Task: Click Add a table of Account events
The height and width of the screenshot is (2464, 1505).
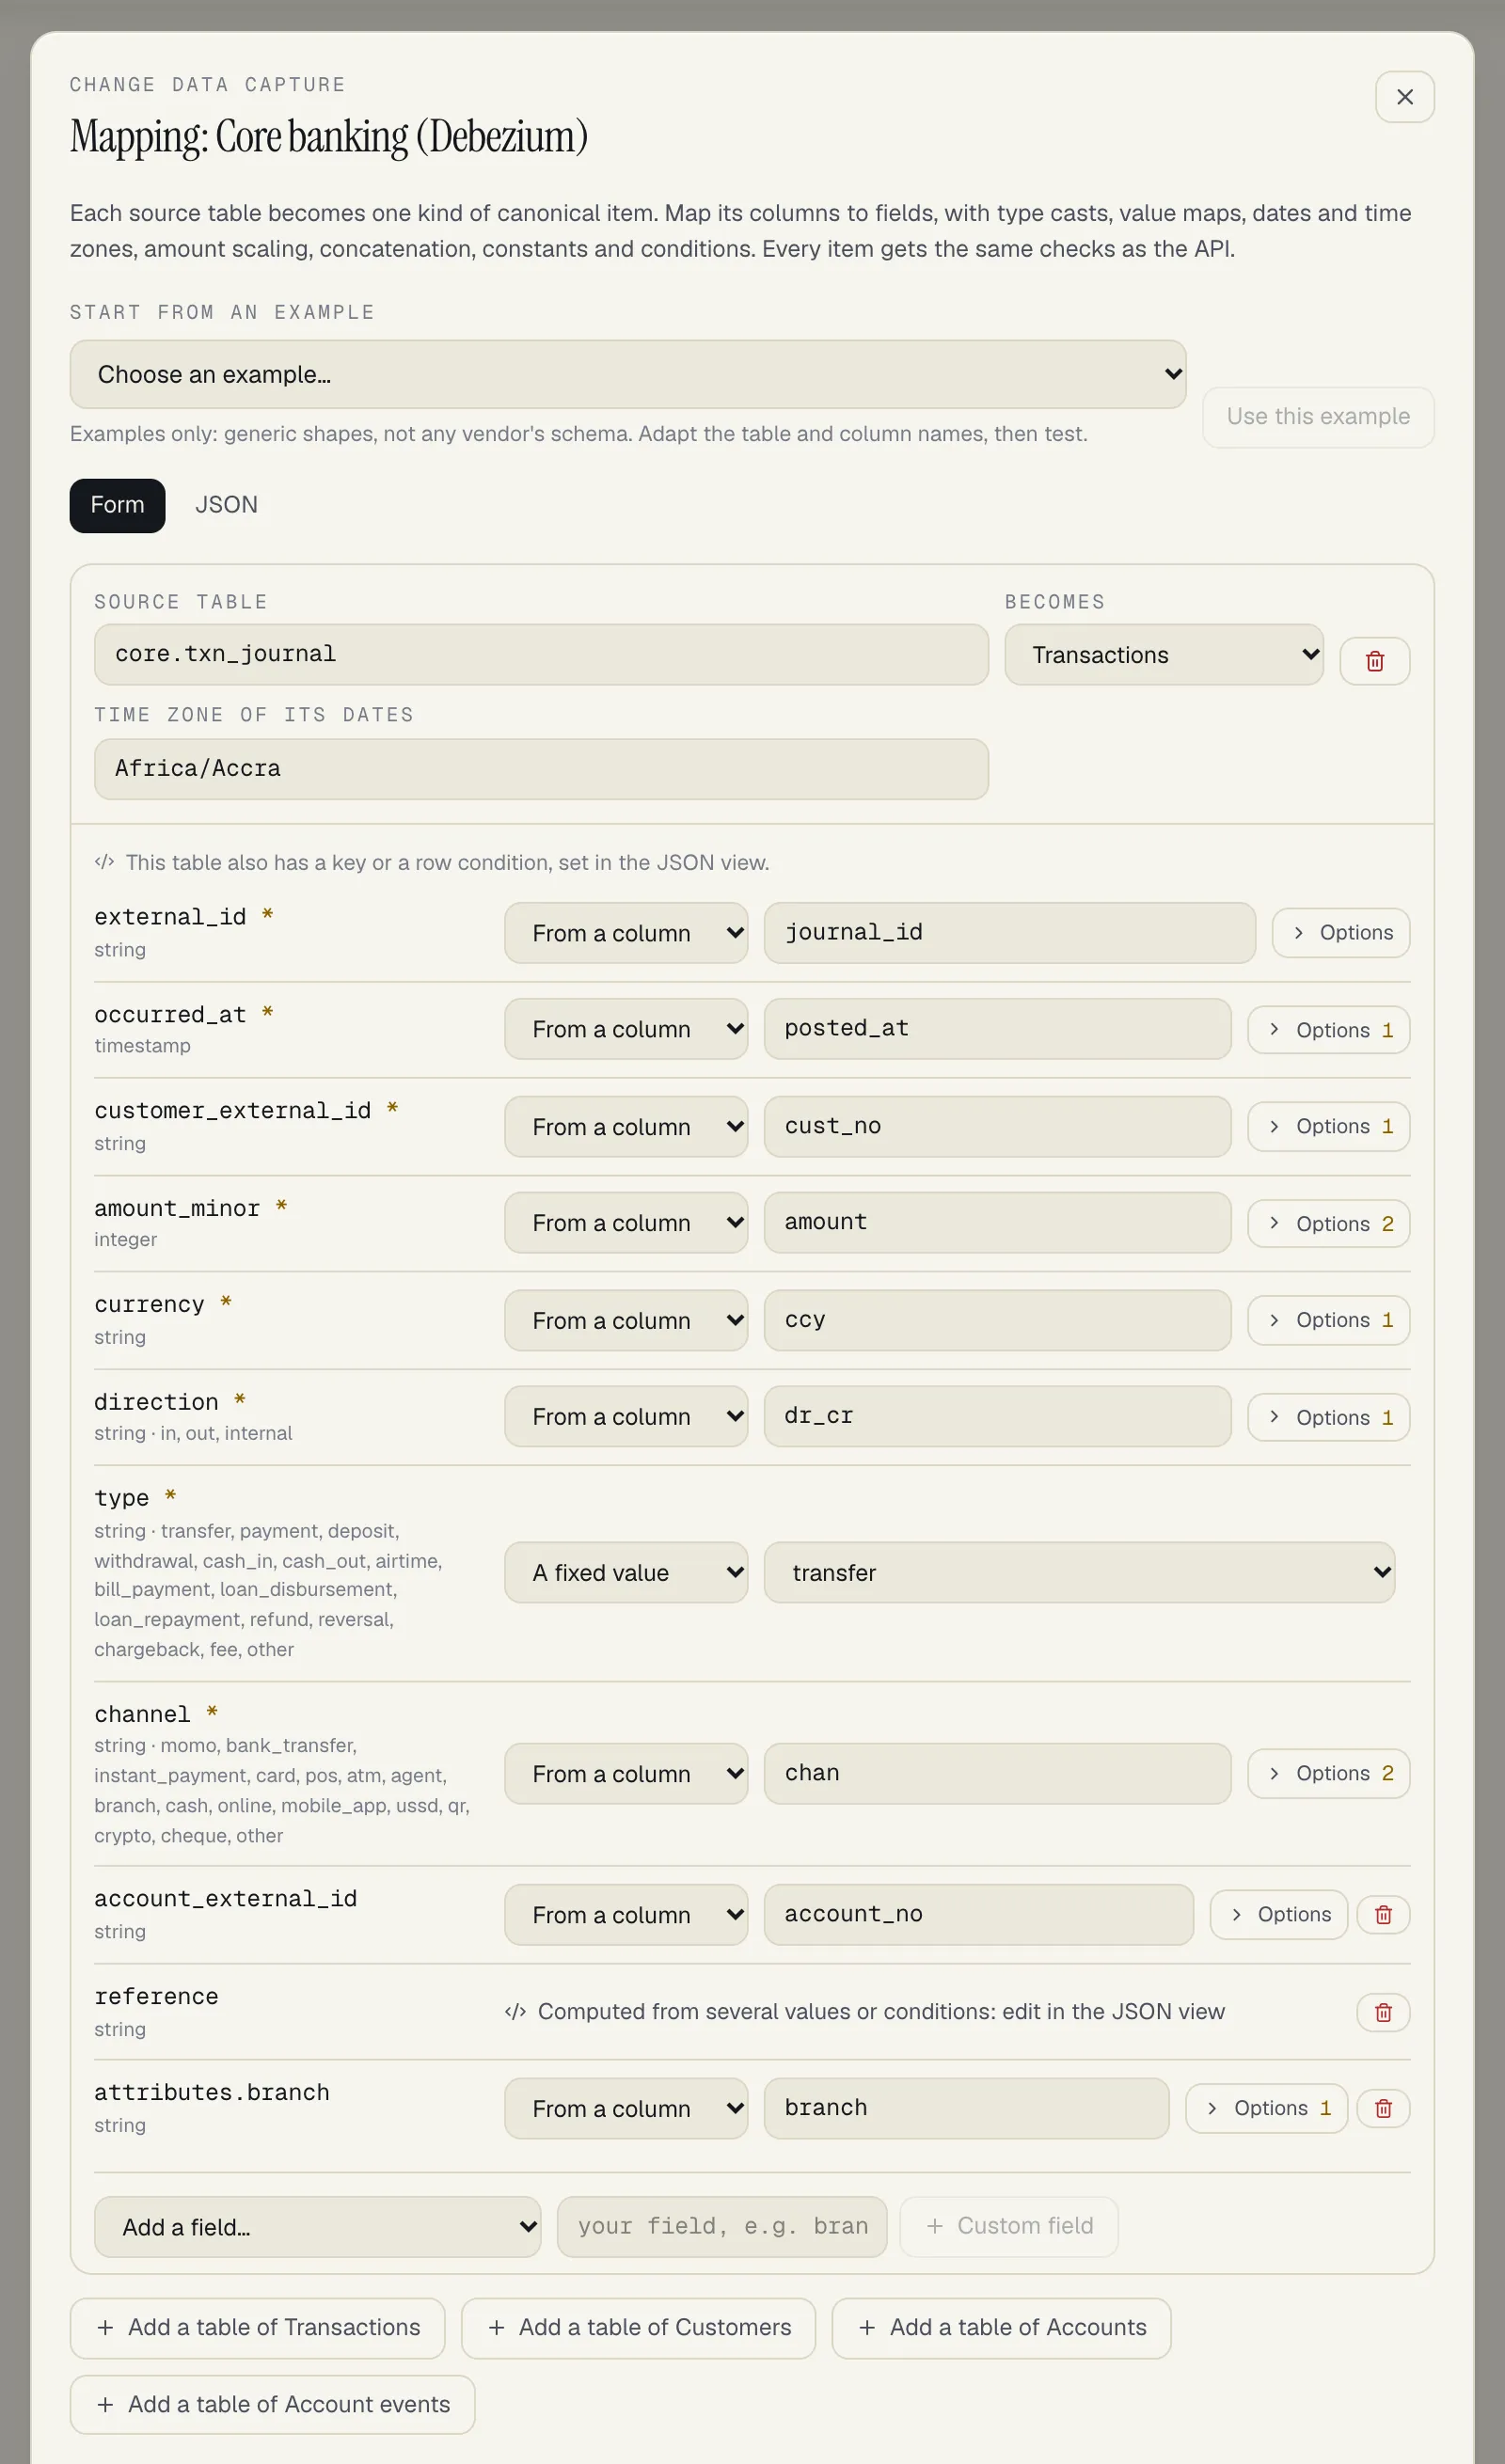Action: (272, 2404)
